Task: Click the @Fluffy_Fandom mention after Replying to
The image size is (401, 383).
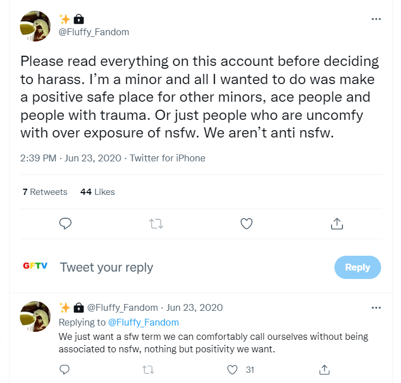Action: [x=143, y=322]
